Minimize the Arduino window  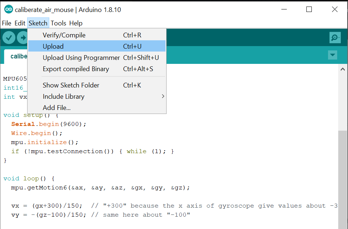coord(284,9)
